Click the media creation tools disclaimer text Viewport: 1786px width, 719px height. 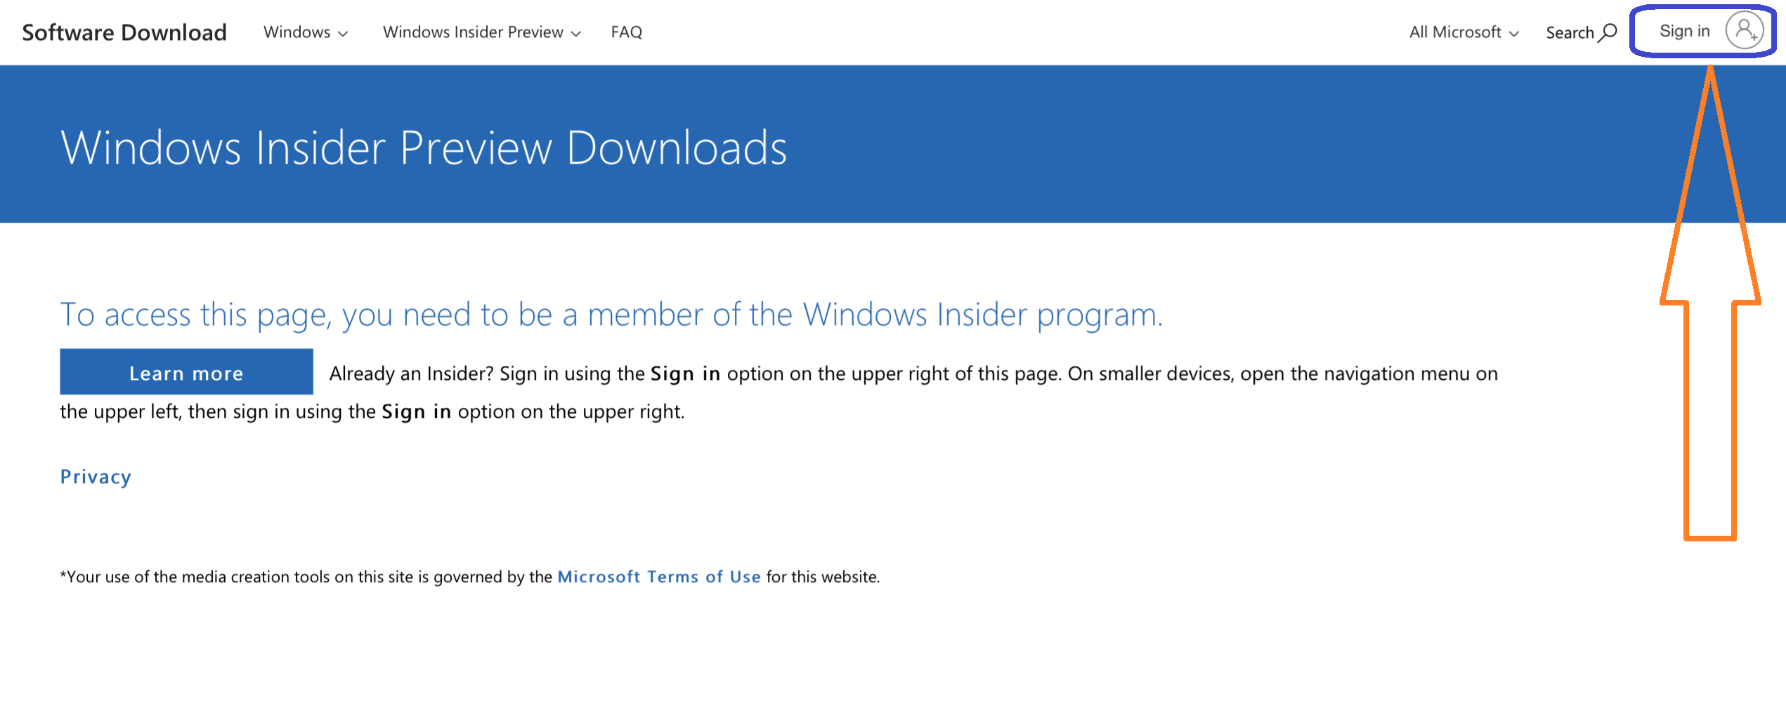point(470,576)
